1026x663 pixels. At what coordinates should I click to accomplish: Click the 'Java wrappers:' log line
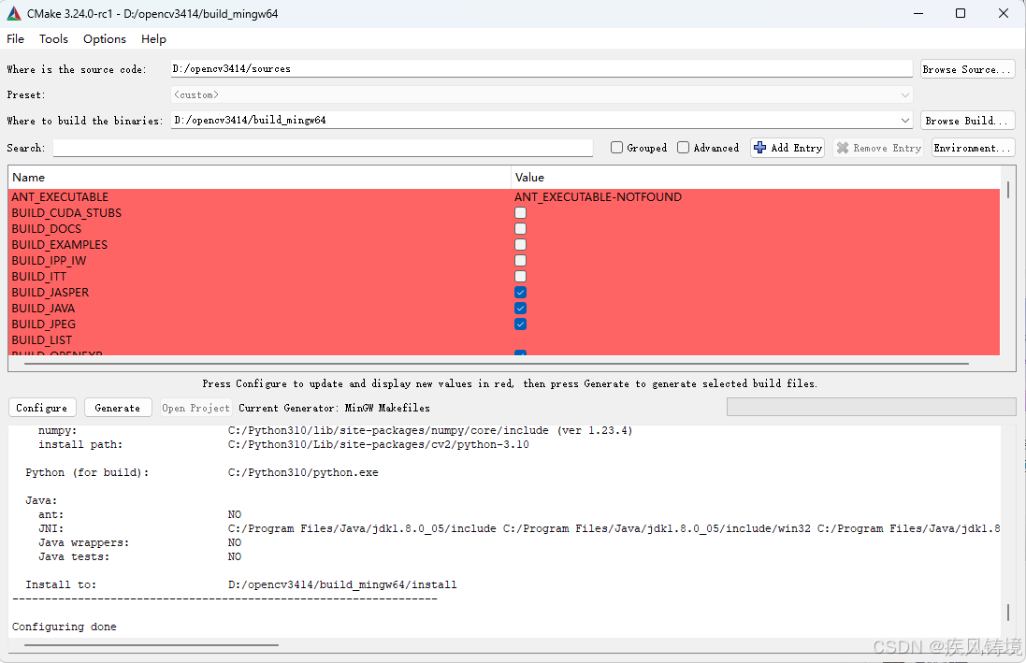pos(139,542)
